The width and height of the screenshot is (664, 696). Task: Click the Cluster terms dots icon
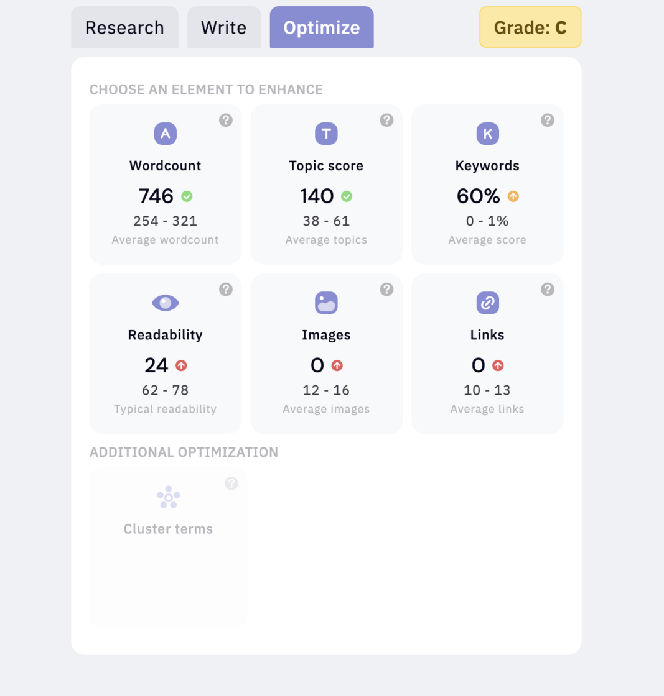(x=169, y=497)
